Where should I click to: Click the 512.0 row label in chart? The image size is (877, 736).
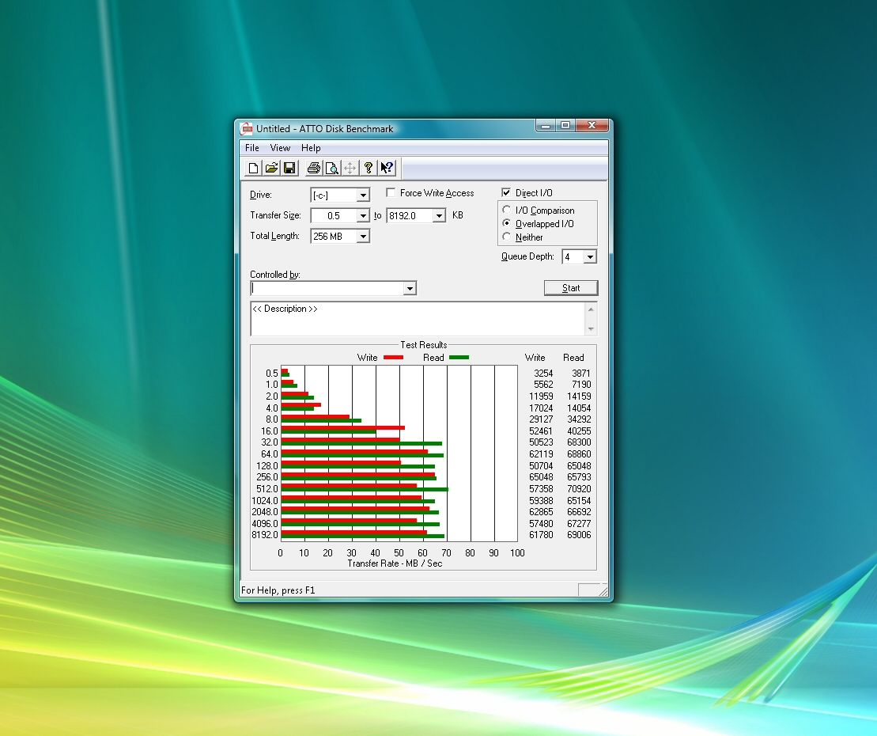[x=267, y=488]
